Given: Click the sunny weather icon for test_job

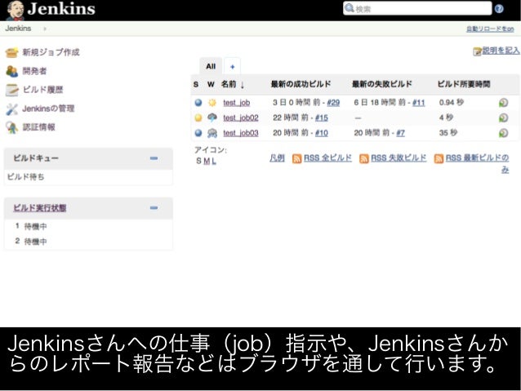Looking at the screenshot, I should pos(212,103).
